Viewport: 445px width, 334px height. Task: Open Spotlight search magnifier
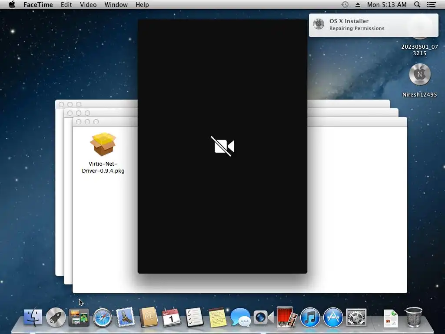coord(417,4)
